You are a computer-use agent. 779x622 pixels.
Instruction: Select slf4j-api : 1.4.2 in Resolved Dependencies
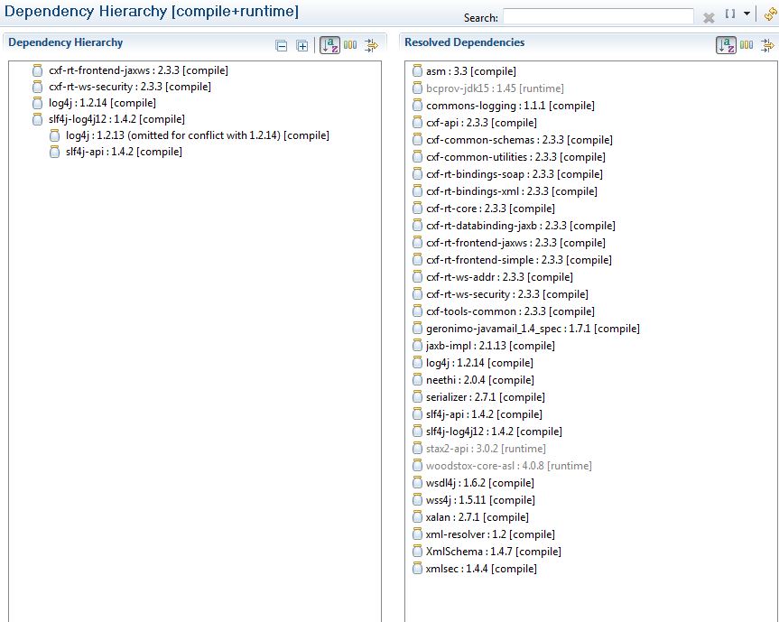[x=484, y=414]
